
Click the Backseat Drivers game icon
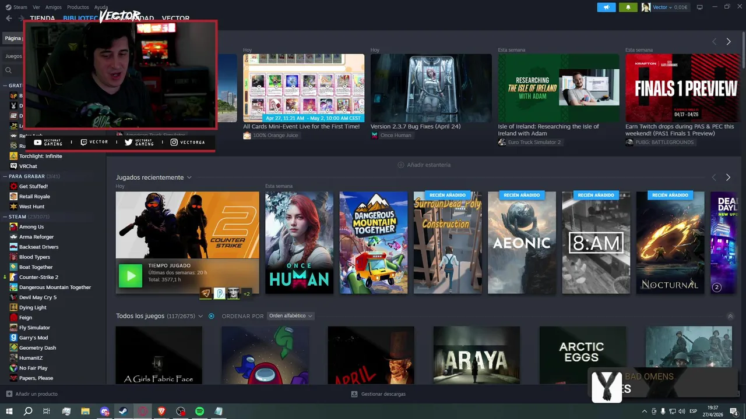13,247
